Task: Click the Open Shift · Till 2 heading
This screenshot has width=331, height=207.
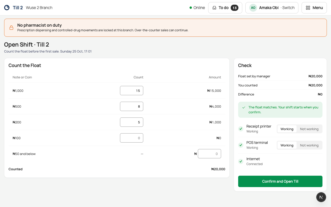Action: [27, 45]
